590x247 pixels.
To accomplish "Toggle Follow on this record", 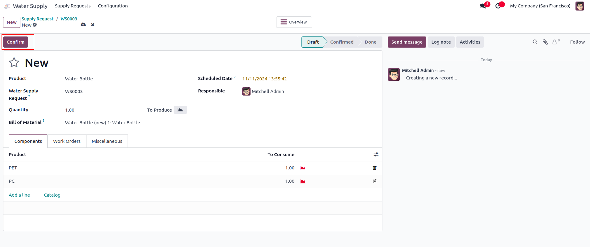I will coord(577,42).
